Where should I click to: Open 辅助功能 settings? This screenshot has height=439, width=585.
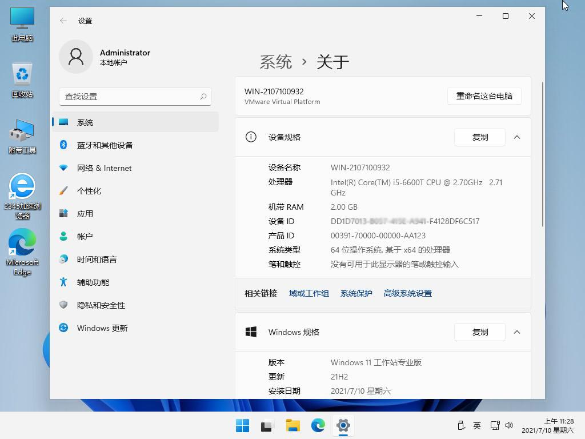click(x=135, y=282)
